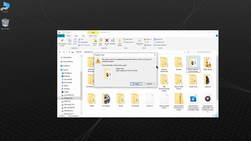Close the Folder In Use dialog
Viewport: 251px width, 141px height.
155,55
